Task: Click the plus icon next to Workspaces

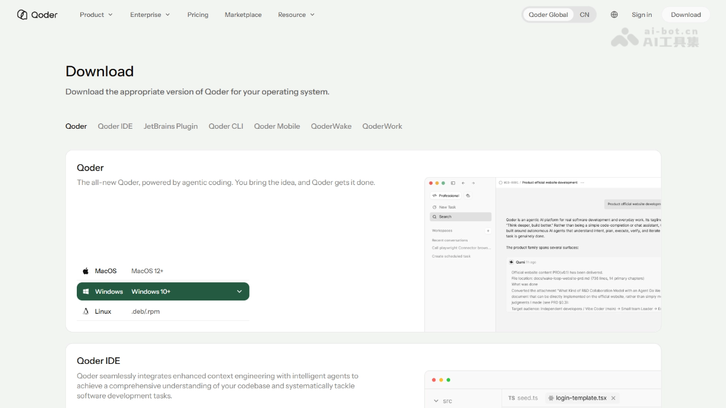Action: (x=488, y=231)
